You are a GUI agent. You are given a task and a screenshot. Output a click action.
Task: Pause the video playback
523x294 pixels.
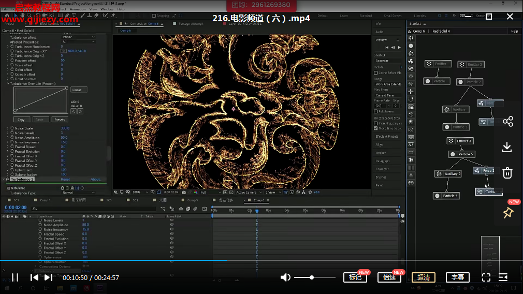[15, 277]
